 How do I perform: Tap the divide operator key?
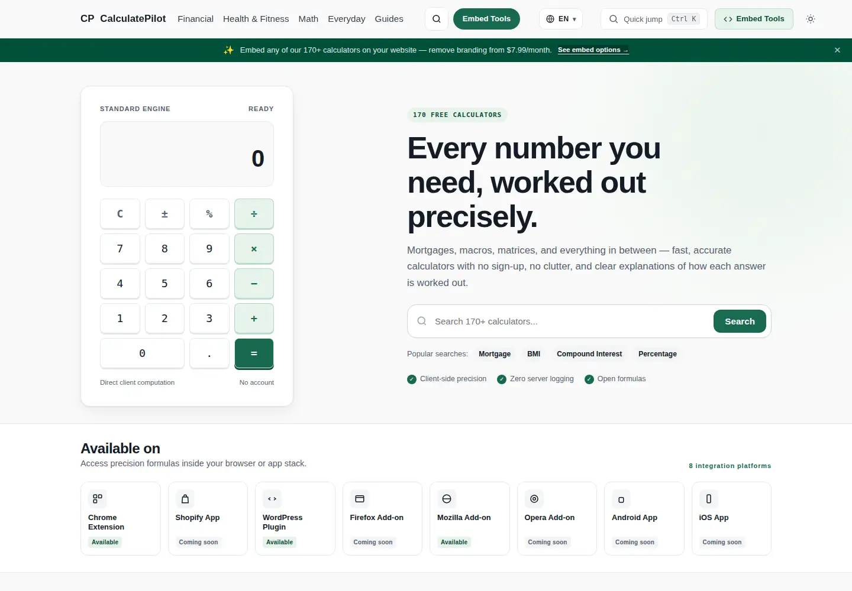coord(254,214)
